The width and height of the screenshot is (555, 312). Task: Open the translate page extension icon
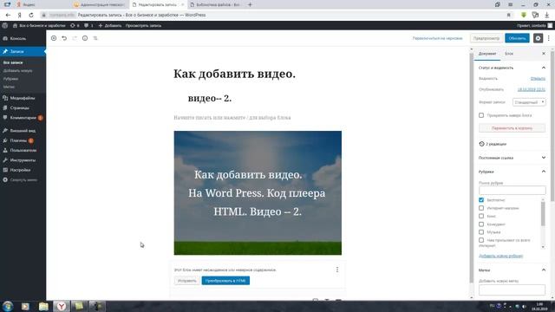pos(535,15)
